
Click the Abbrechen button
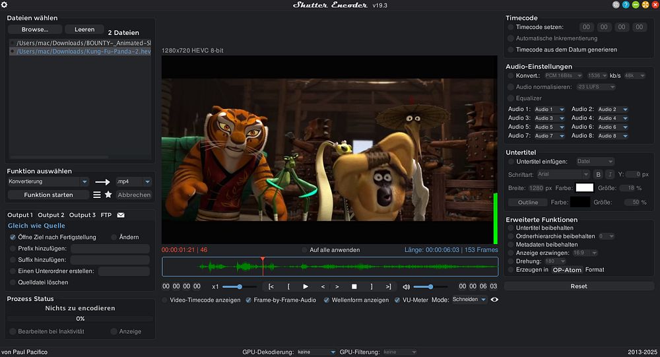134,195
